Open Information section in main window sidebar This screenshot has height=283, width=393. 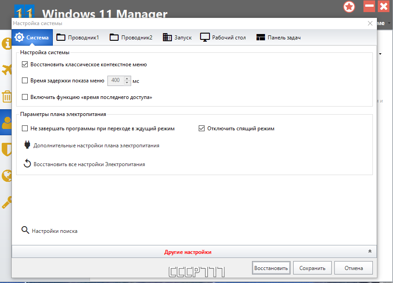click(7, 43)
